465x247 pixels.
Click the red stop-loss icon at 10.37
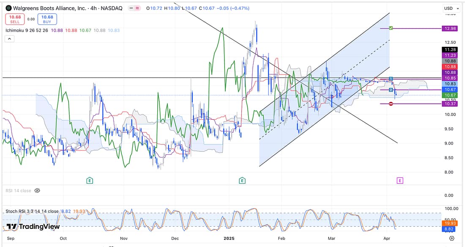391,104
